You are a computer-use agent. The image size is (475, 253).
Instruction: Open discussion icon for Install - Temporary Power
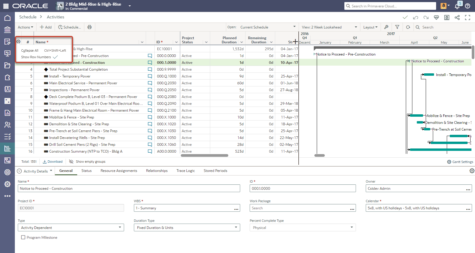click(150, 76)
